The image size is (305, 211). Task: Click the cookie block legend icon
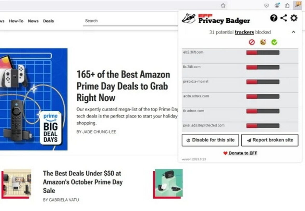click(x=263, y=42)
